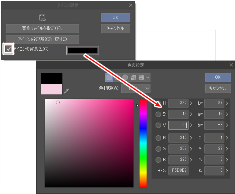Expand the L* value slider arrow

click(227, 103)
